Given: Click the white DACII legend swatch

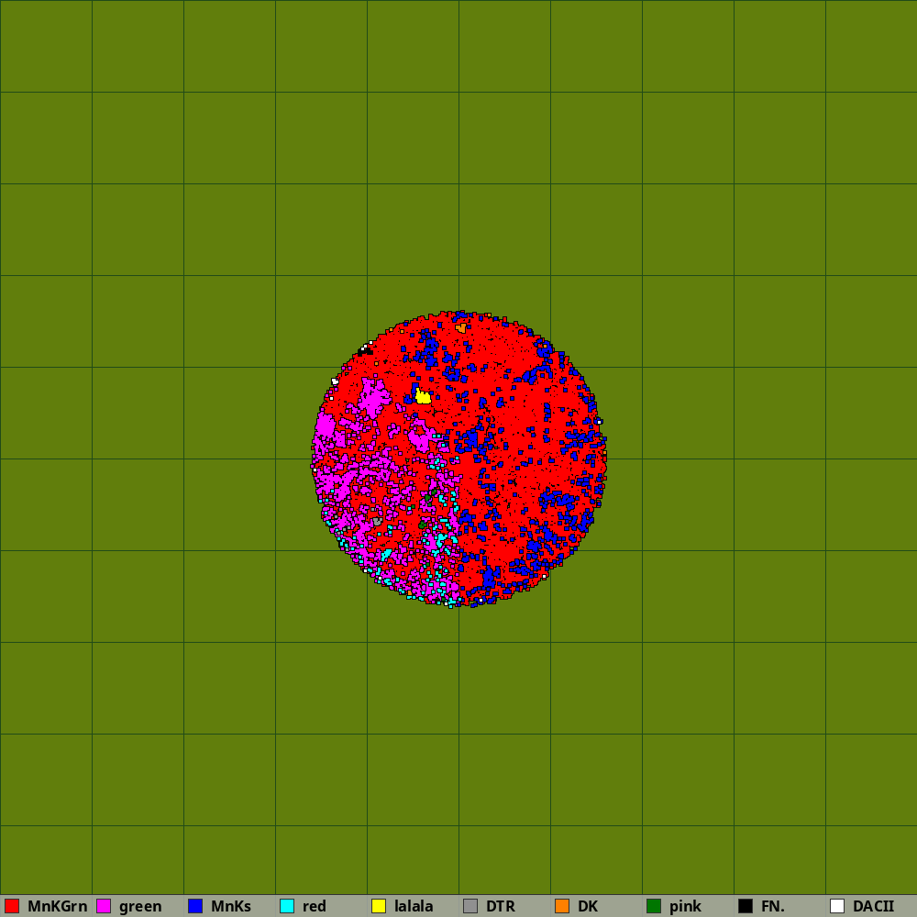Looking at the screenshot, I should pos(837,906).
